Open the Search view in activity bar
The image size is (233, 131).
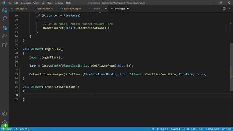(4, 19)
